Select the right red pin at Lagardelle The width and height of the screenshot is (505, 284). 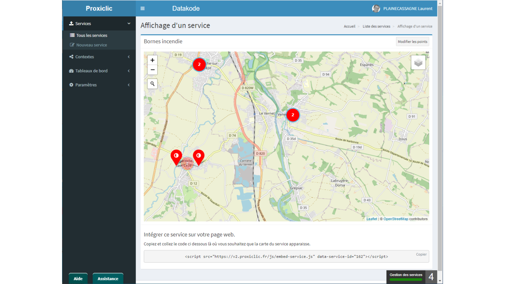click(x=198, y=157)
